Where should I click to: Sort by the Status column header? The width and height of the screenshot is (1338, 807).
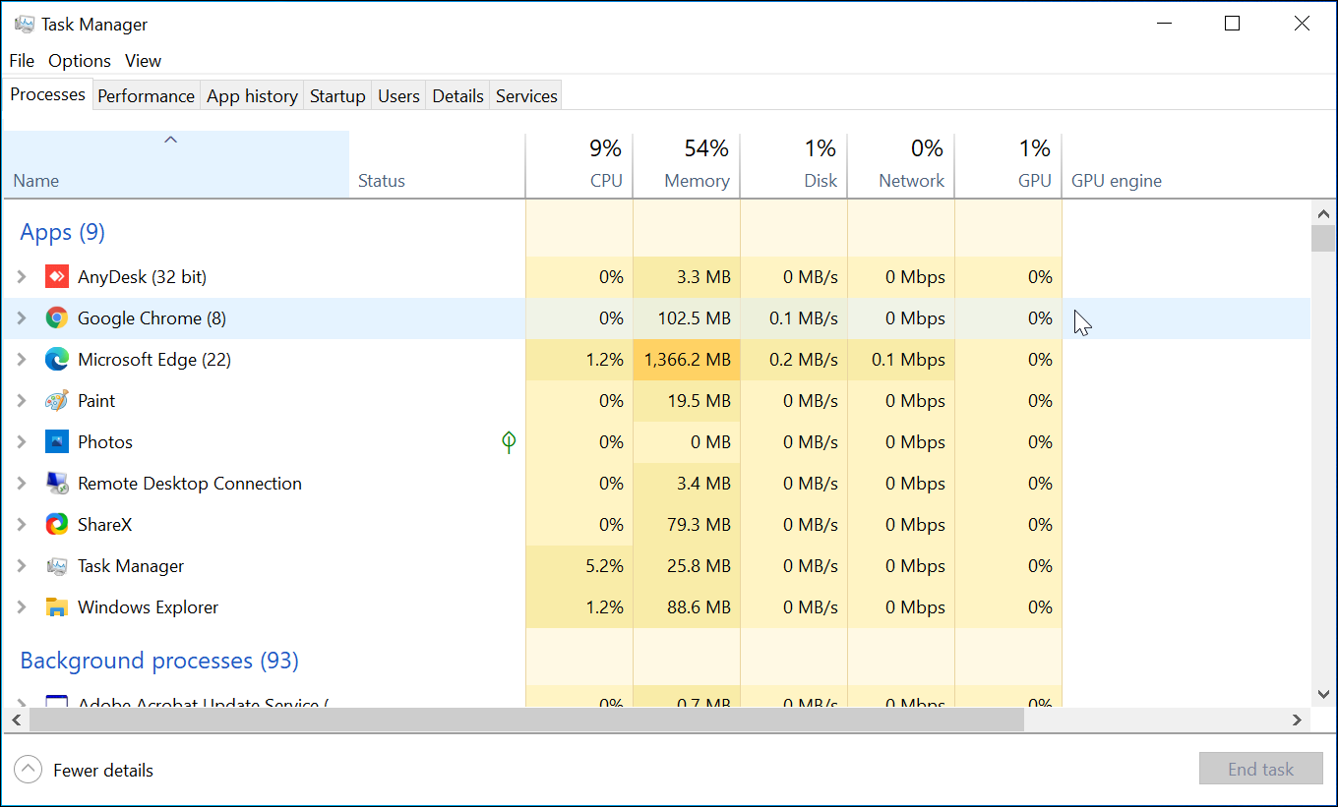pyautogui.click(x=438, y=165)
